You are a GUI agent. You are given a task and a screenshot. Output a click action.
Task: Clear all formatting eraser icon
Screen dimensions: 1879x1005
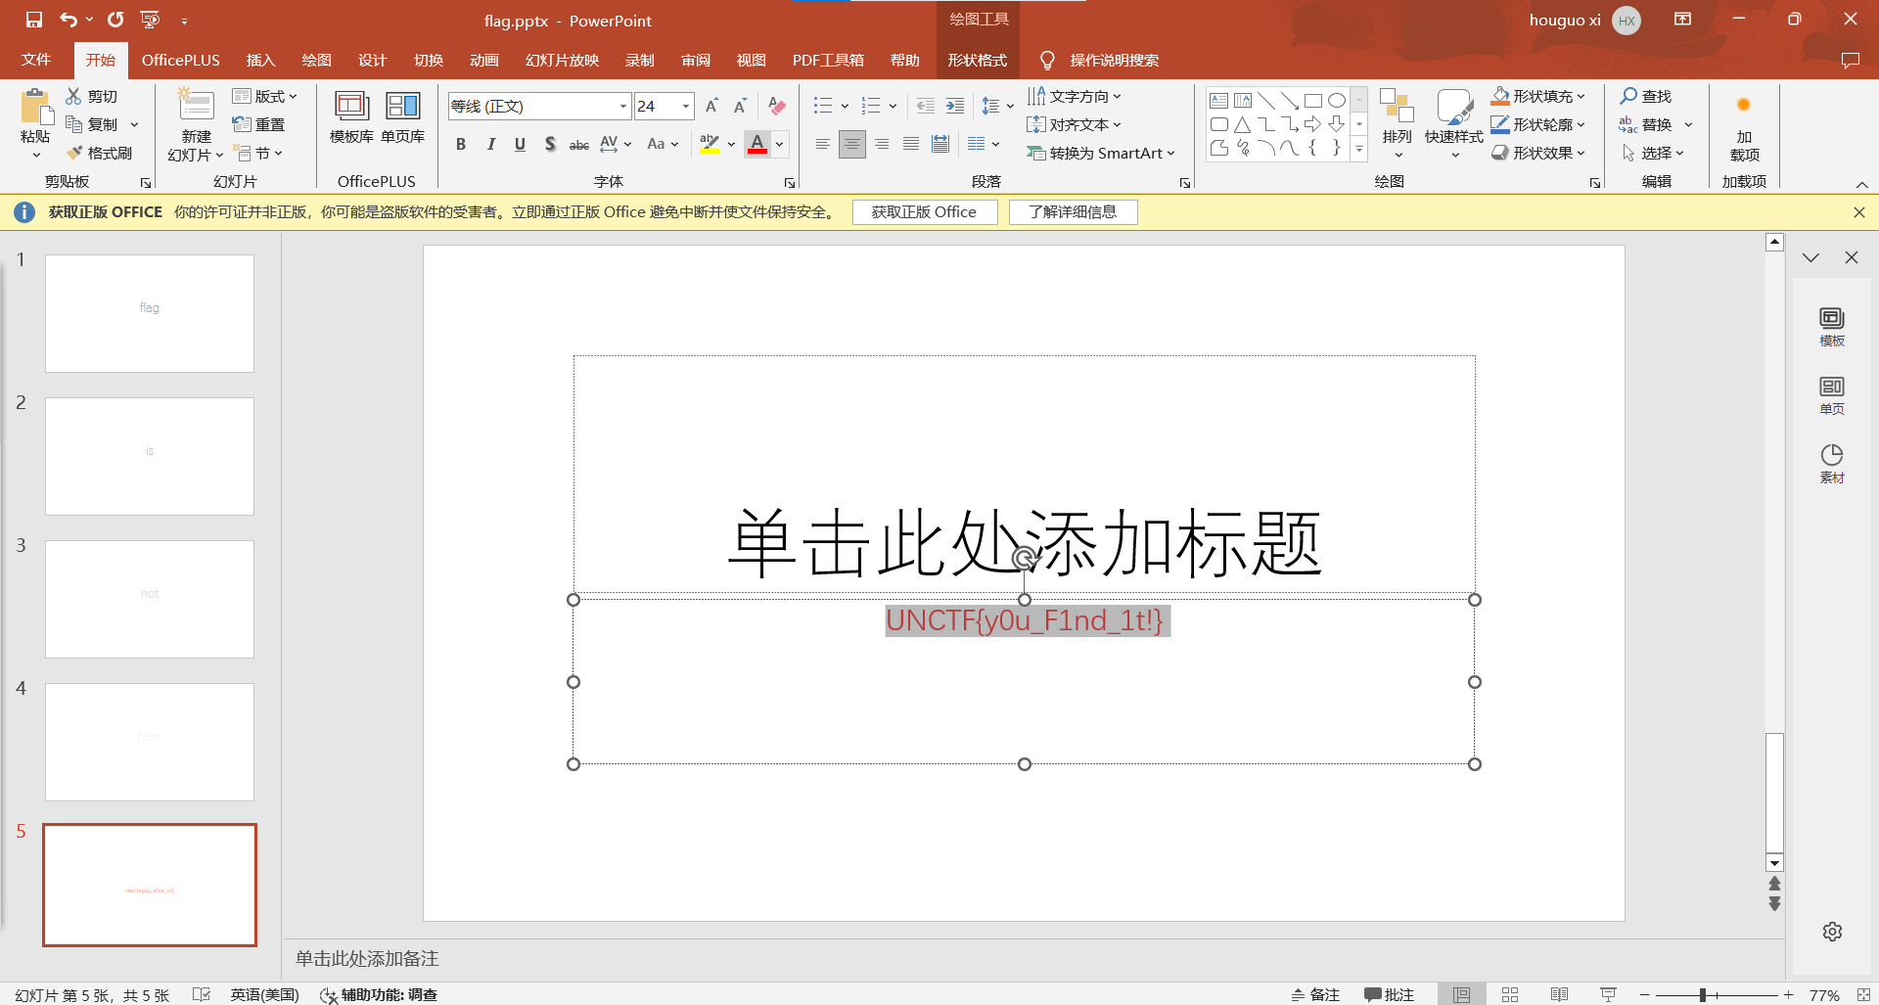[777, 106]
